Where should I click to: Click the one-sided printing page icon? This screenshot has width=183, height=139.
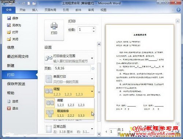49,79
